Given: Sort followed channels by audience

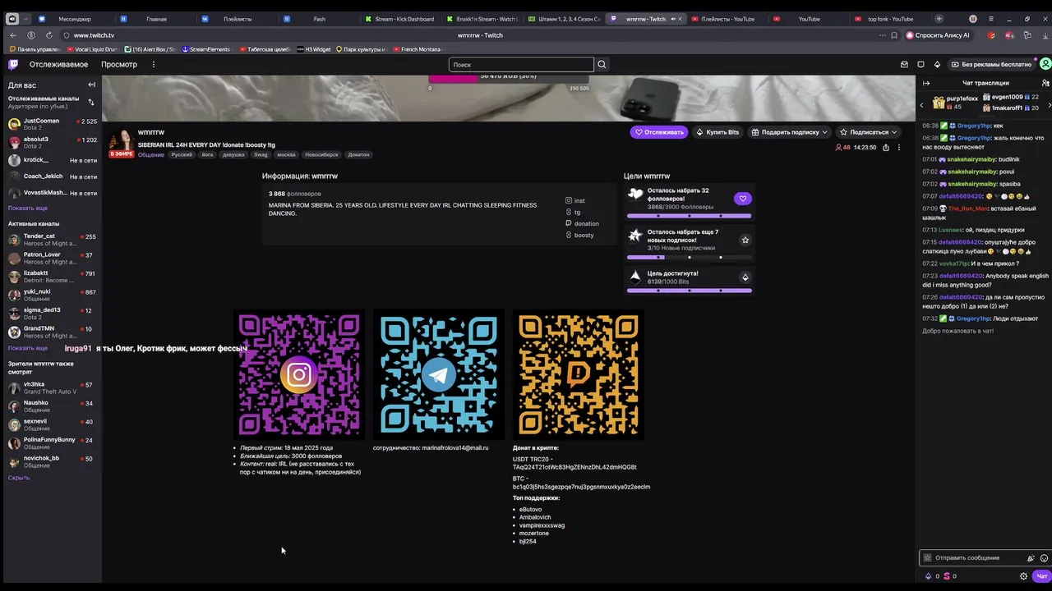Looking at the screenshot, I should tap(91, 103).
